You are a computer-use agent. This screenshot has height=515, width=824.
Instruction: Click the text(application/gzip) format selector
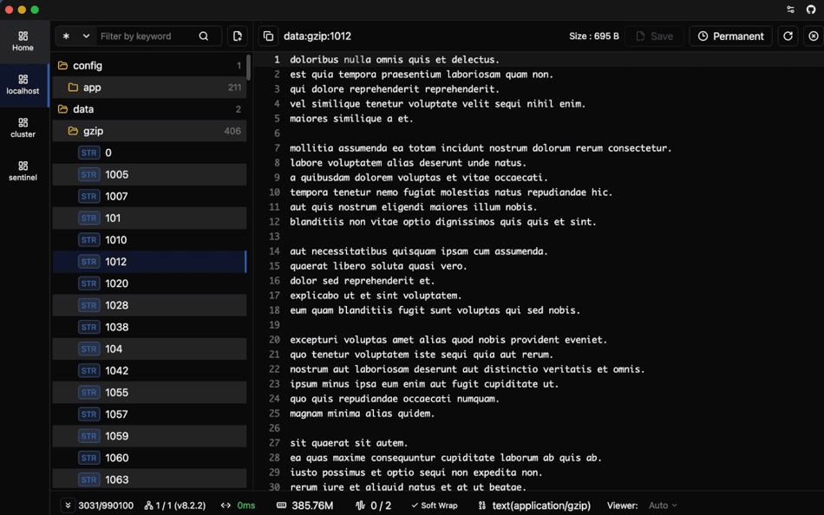pyautogui.click(x=539, y=505)
